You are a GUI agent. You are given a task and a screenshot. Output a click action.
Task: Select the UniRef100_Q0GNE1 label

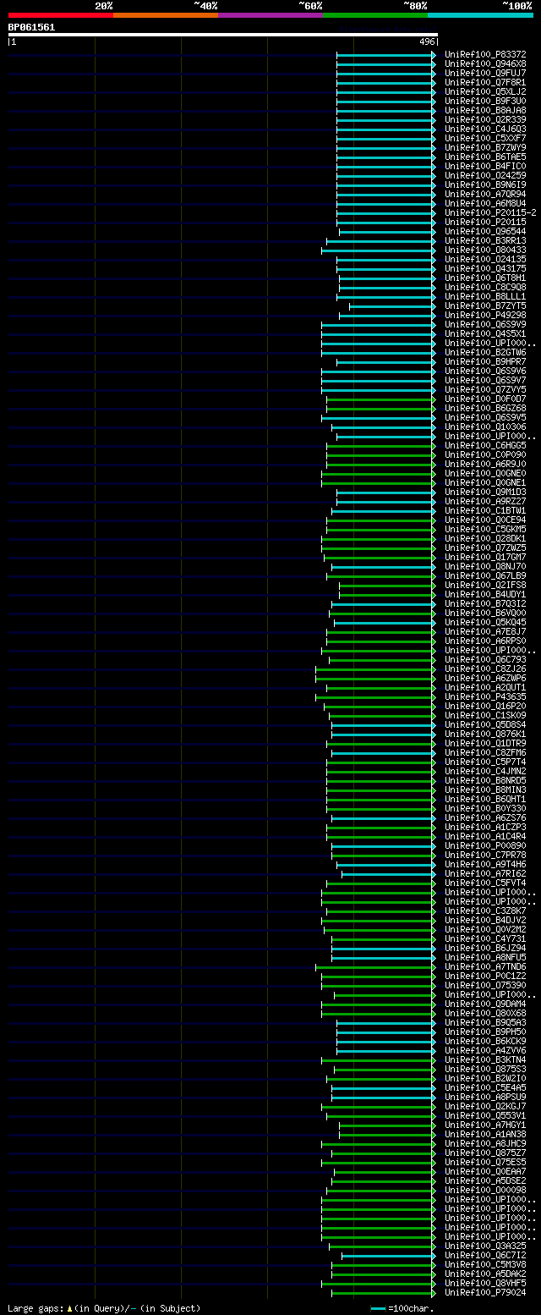point(485,483)
